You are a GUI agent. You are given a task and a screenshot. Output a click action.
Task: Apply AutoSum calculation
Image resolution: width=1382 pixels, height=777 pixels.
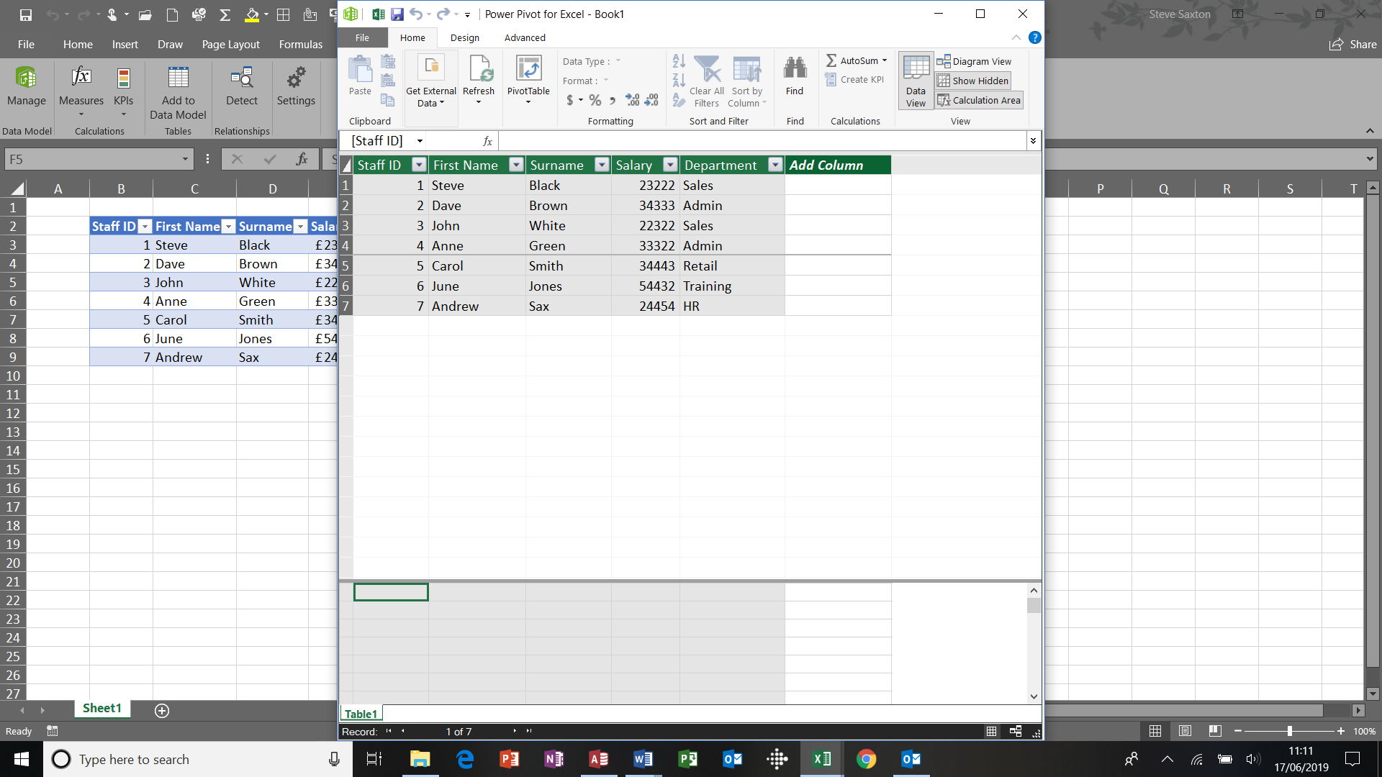coord(854,60)
